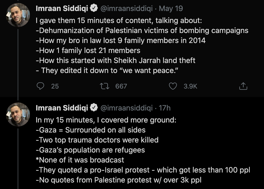Open @imraansiddiqi handle on 17h tweet

click(127, 108)
